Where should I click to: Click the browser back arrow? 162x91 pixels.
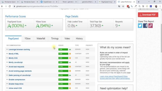[2, 6]
